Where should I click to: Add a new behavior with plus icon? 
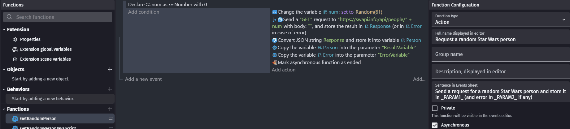tap(110, 89)
